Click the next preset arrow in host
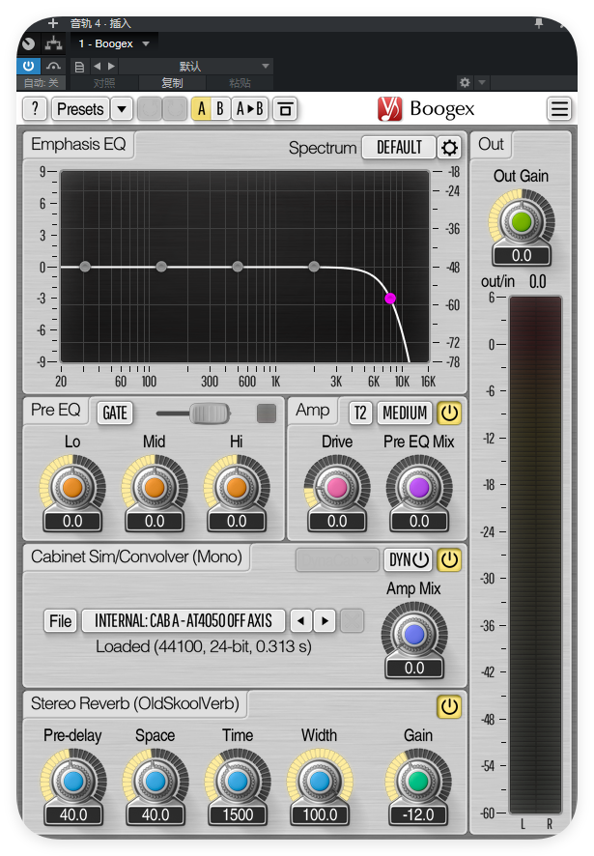The width and height of the screenshot is (594, 856). (111, 66)
